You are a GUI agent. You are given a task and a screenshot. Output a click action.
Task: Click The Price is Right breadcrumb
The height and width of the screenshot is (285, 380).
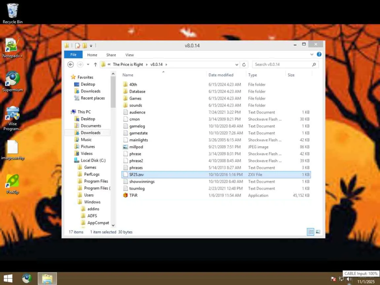point(128,64)
